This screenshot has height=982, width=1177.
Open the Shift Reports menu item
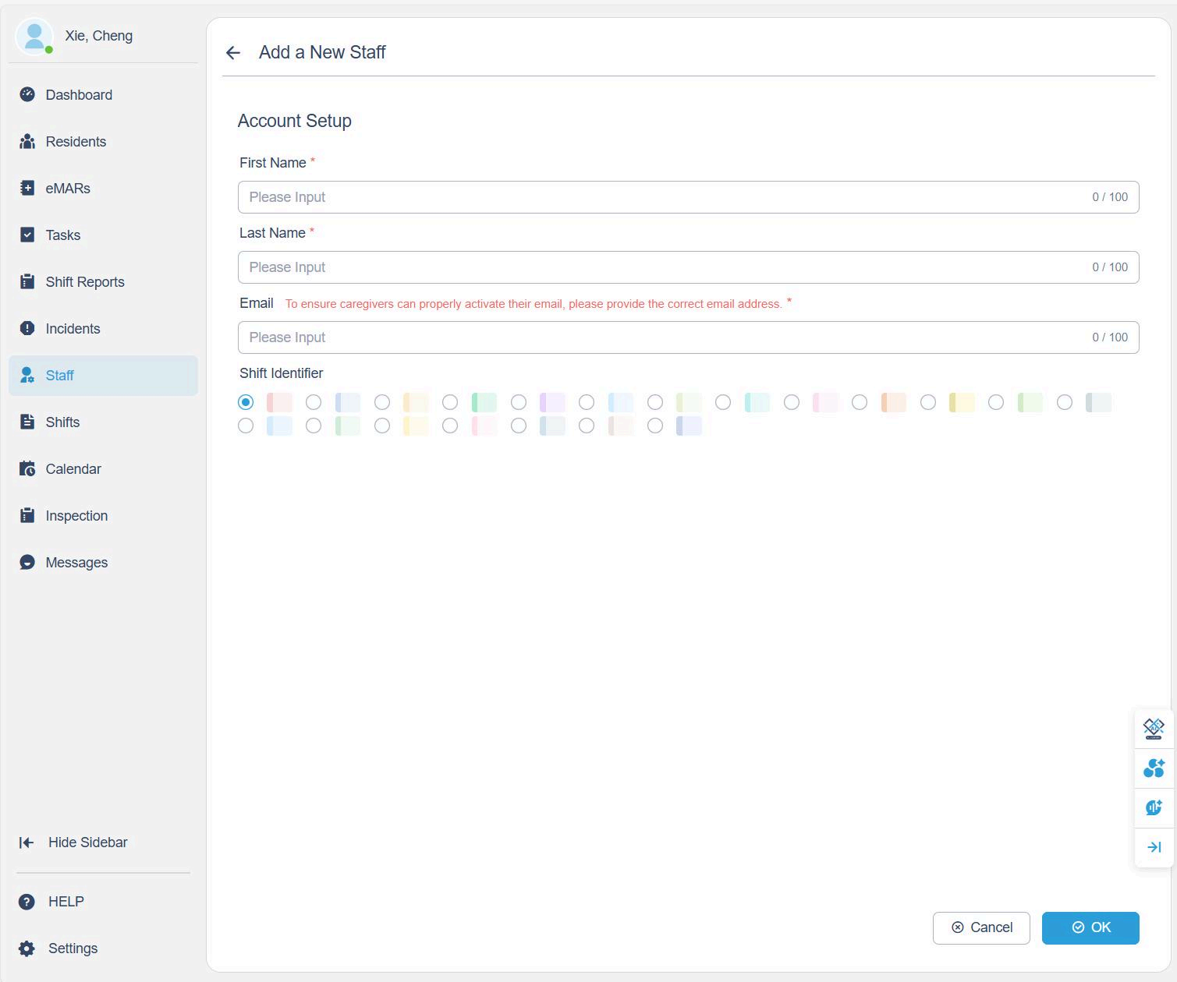pyautogui.click(x=85, y=282)
